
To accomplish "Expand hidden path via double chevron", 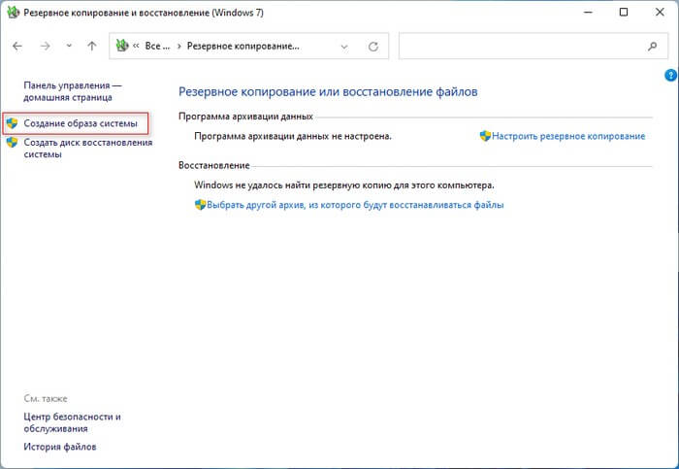I will coord(136,46).
